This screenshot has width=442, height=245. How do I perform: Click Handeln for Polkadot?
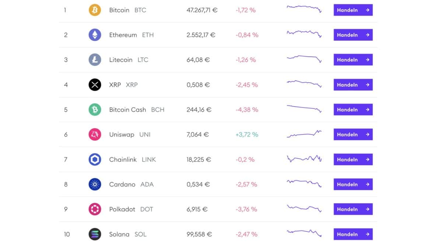(x=352, y=209)
